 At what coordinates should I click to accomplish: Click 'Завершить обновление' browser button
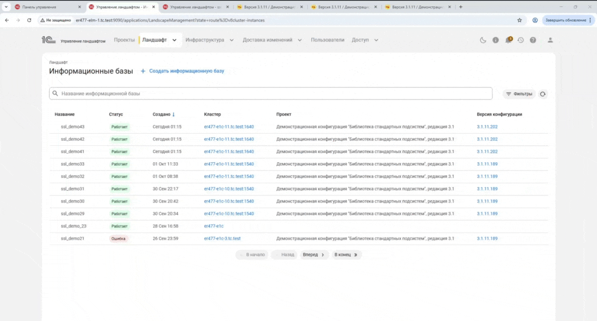click(568, 20)
